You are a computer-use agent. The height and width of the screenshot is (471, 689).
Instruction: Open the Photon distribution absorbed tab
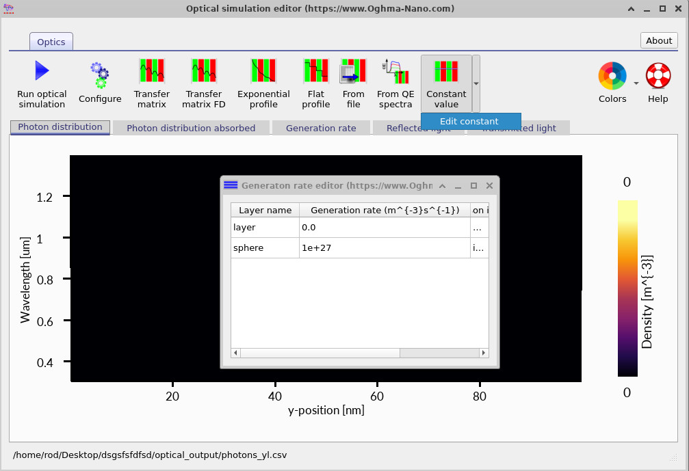191,128
